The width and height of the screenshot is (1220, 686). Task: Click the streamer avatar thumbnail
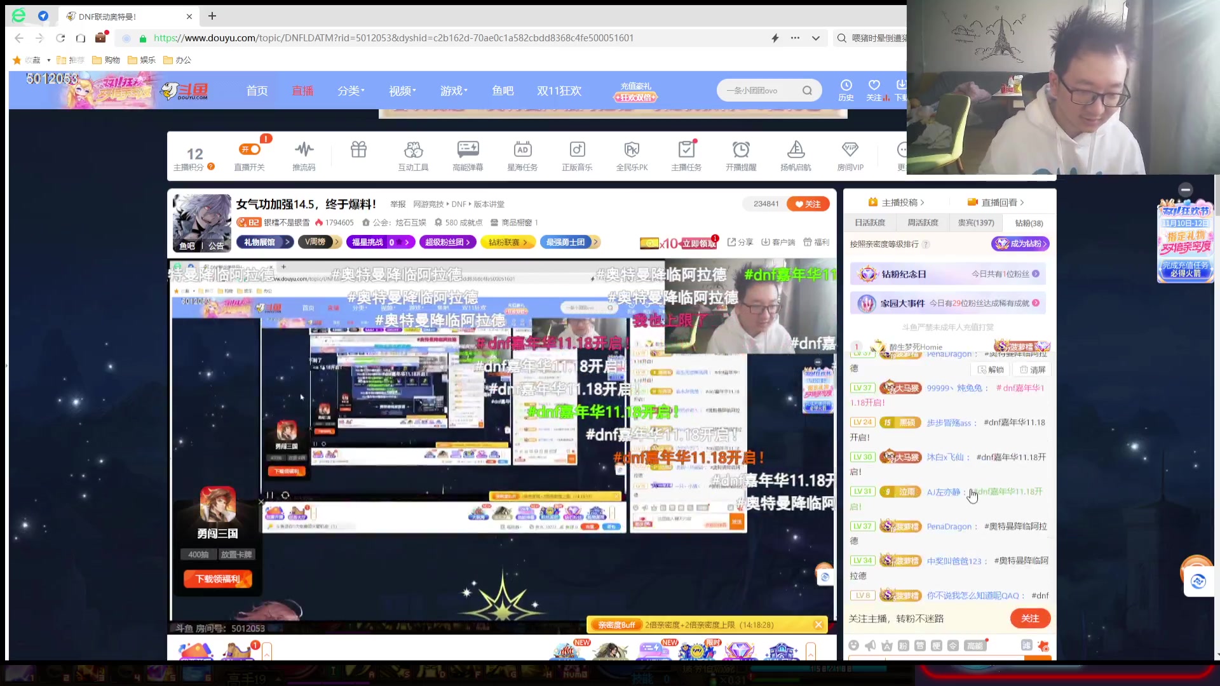pos(202,223)
